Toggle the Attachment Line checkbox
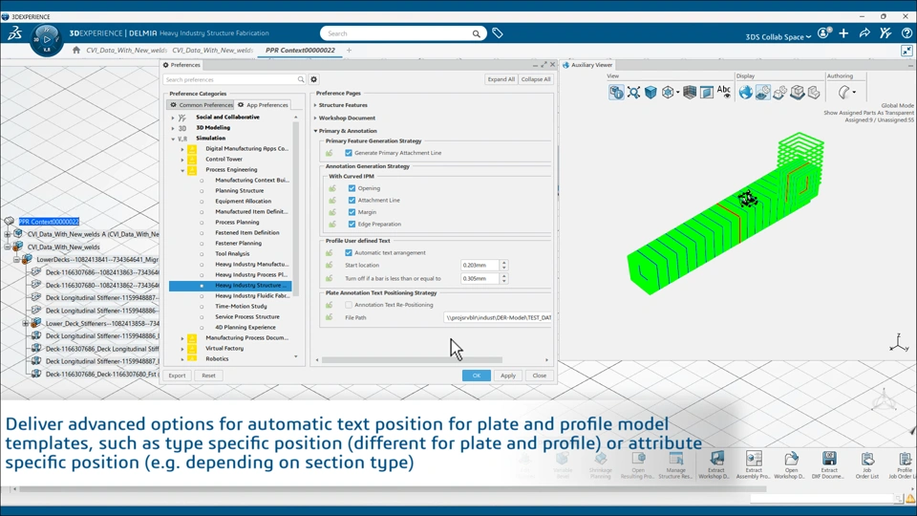Screen dimensions: 917x516 [352, 200]
